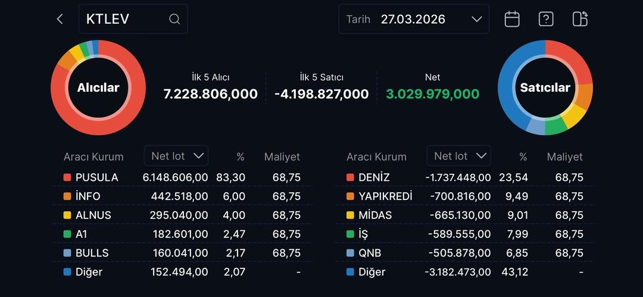Image resolution: width=643 pixels, height=297 pixels.
Task: Open the help question mark icon
Action: tap(546, 19)
